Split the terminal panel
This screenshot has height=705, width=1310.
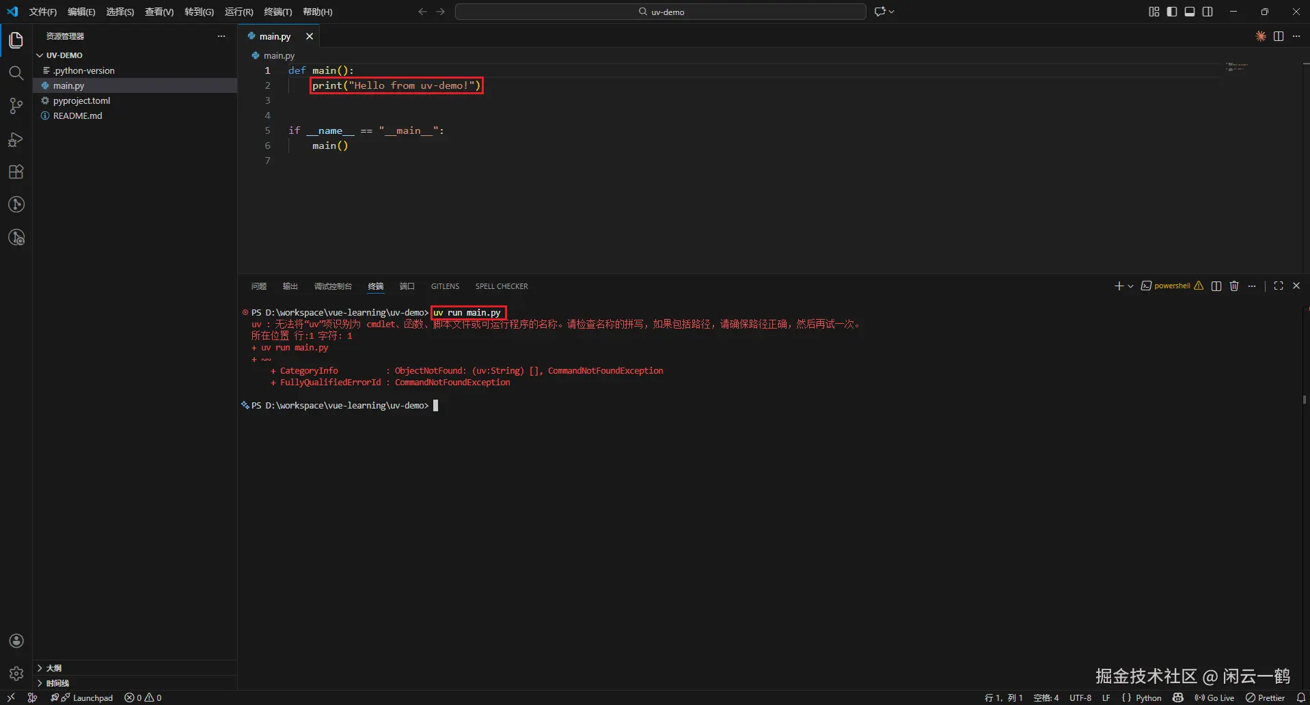click(1216, 286)
